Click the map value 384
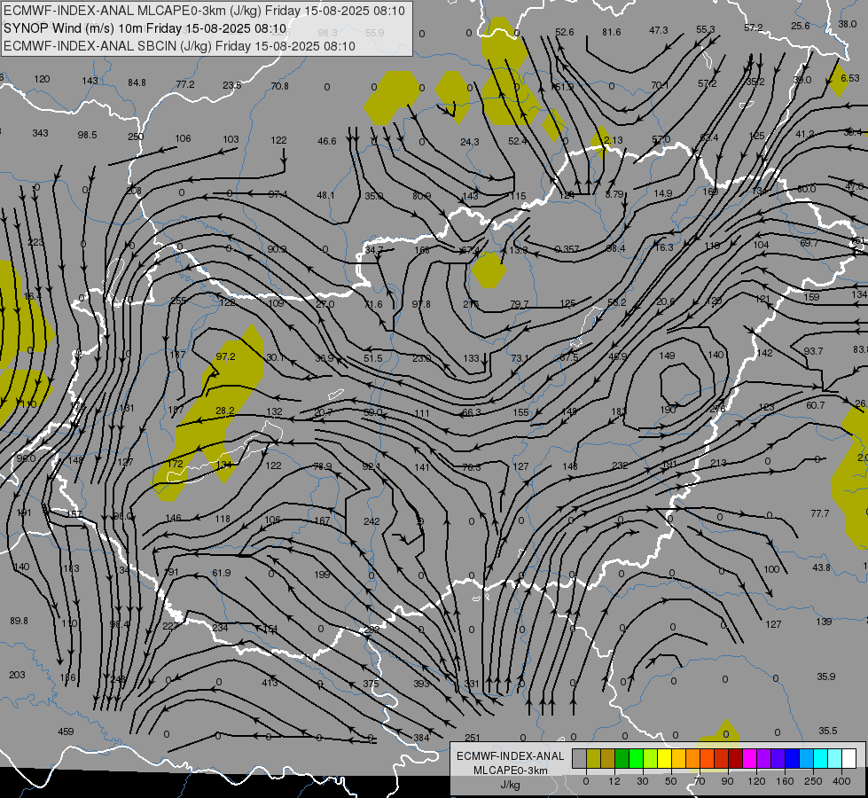This screenshot has height=798, width=868. point(421,737)
